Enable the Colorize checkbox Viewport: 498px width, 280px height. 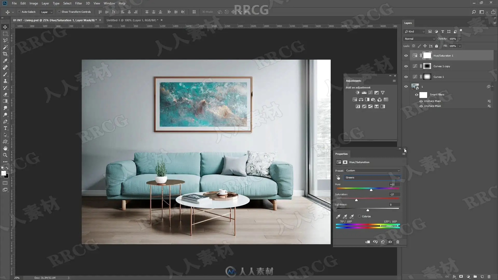[359, 216]
